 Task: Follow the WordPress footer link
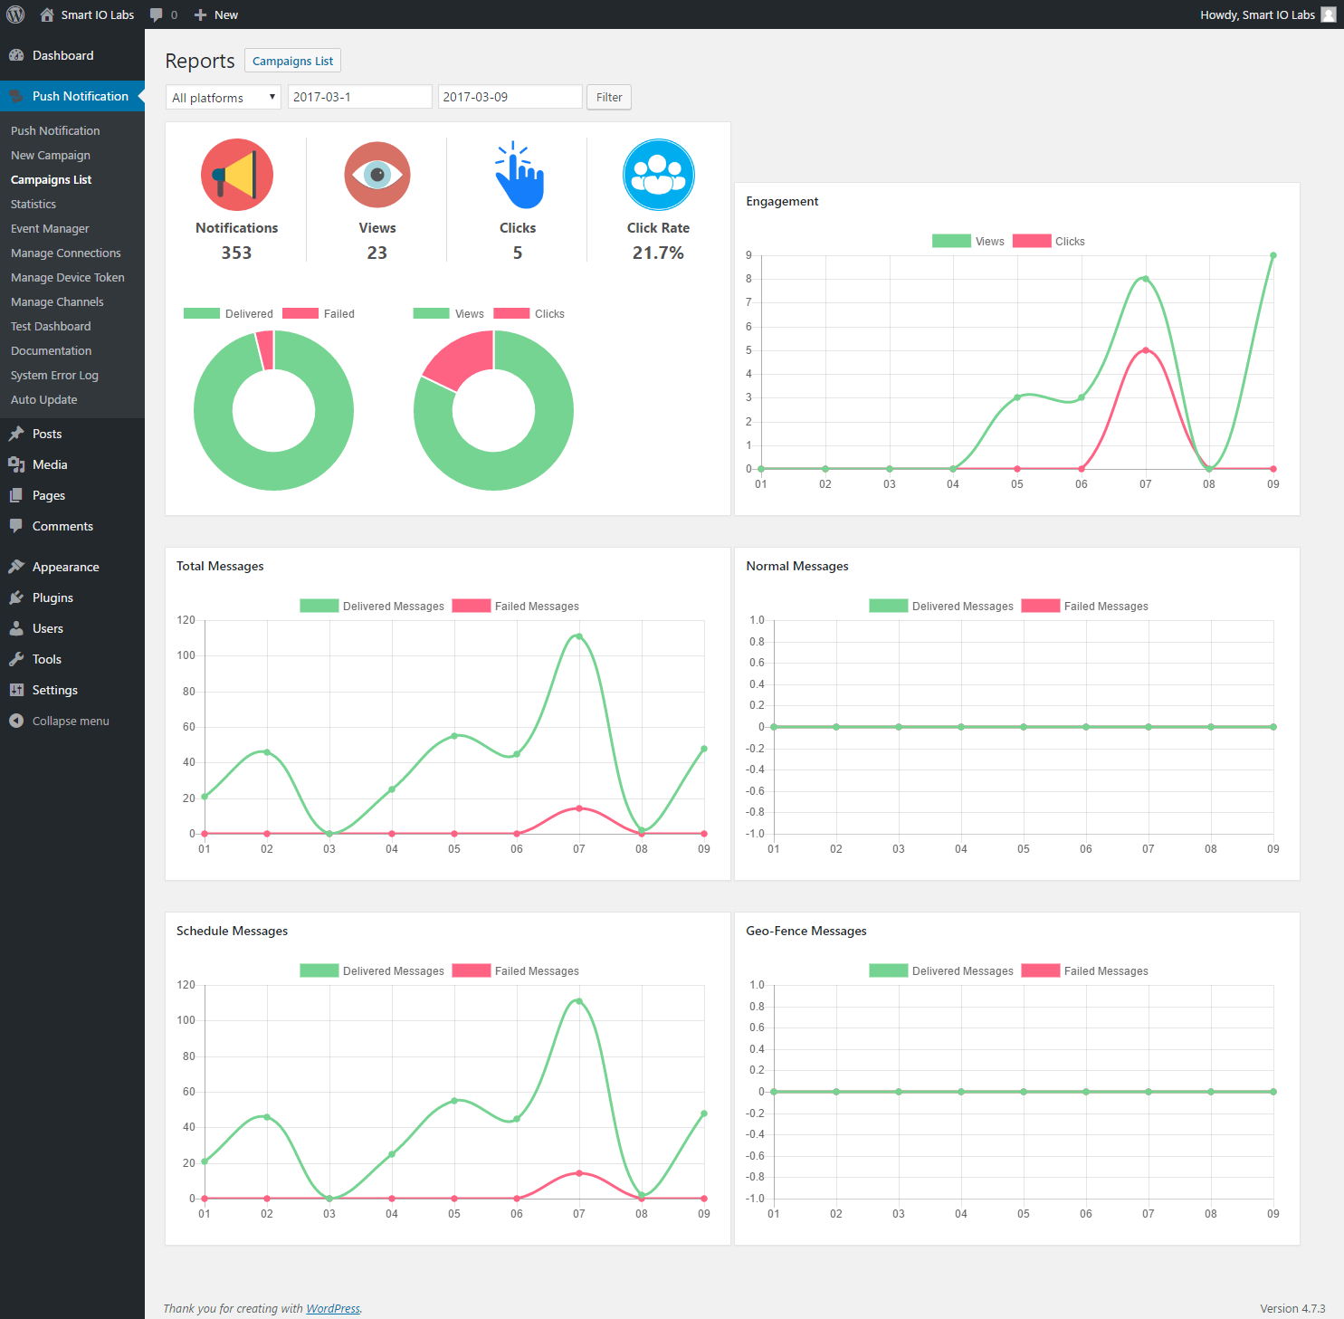pyautogui.click(x=333, y=1308)
